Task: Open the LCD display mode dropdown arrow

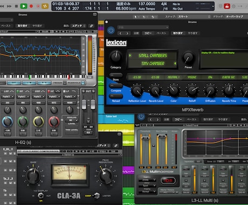Action: click(213, 6)
